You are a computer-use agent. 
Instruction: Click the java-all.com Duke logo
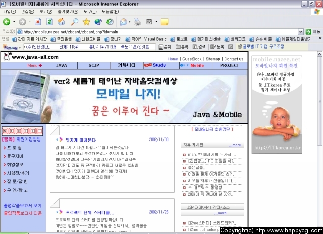(x=7, y=57)
